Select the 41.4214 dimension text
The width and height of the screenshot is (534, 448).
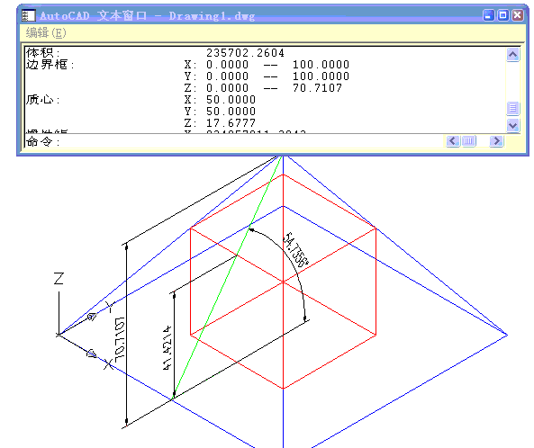[x=167, y=347]
